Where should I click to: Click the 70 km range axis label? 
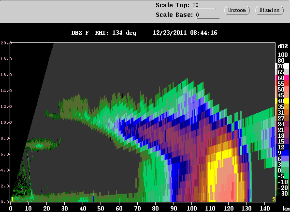[137, 209]
